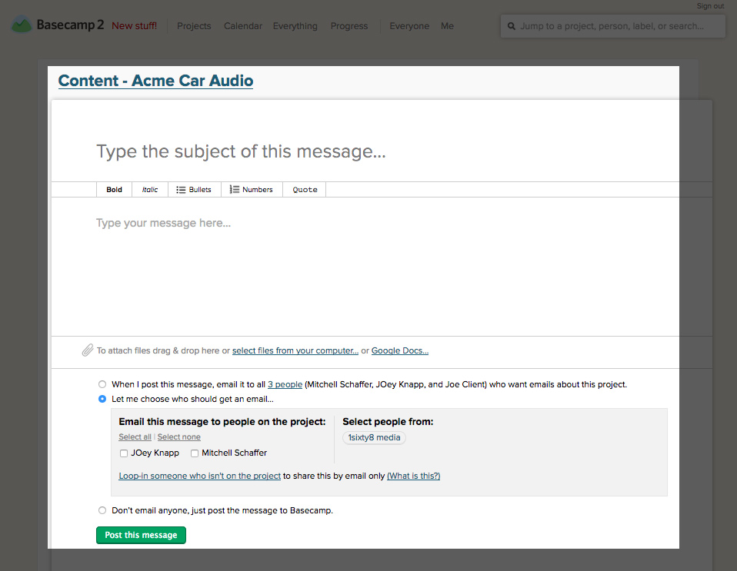Click 'select files from your computer' link
The image size is (737, 571).
click(295, 350)
